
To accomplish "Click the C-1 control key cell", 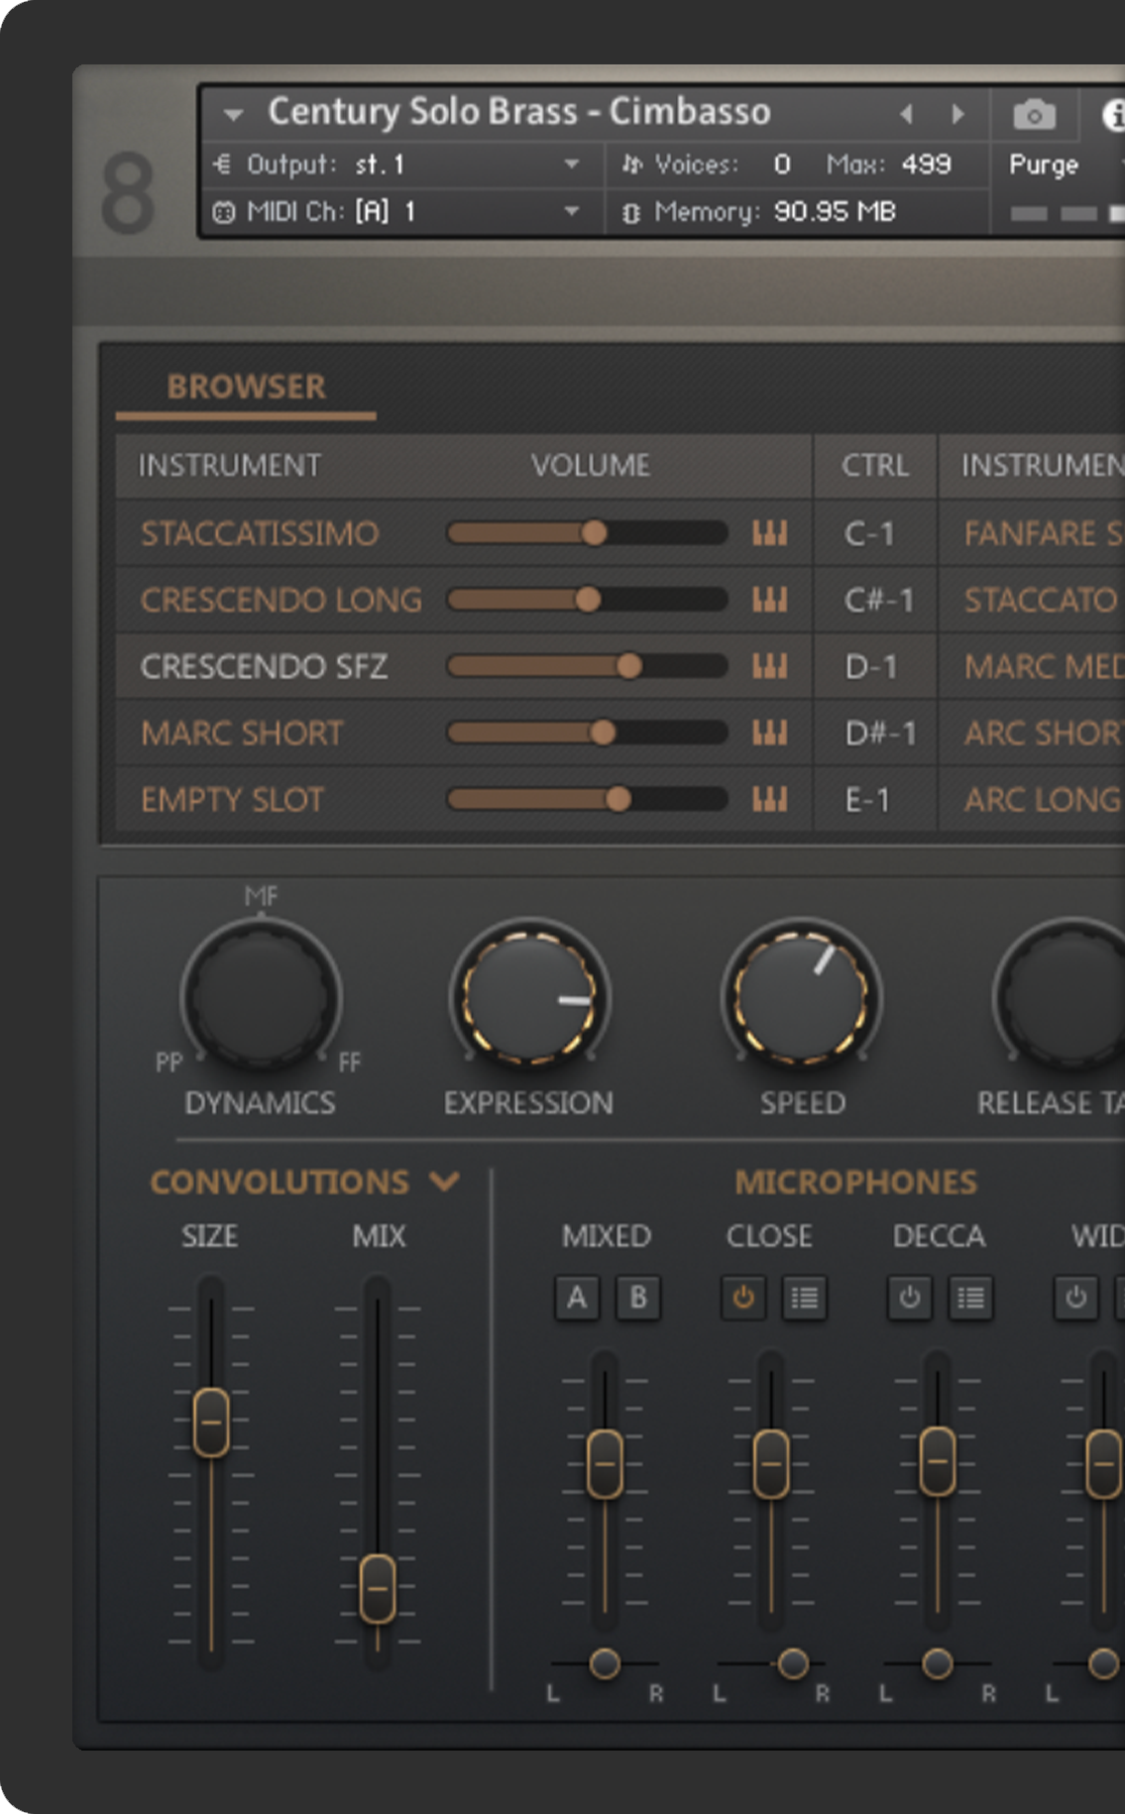I will [874, 533].
